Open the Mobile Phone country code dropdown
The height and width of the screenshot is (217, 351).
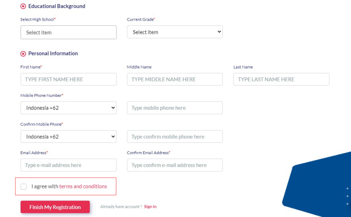(x=69, y=108)
